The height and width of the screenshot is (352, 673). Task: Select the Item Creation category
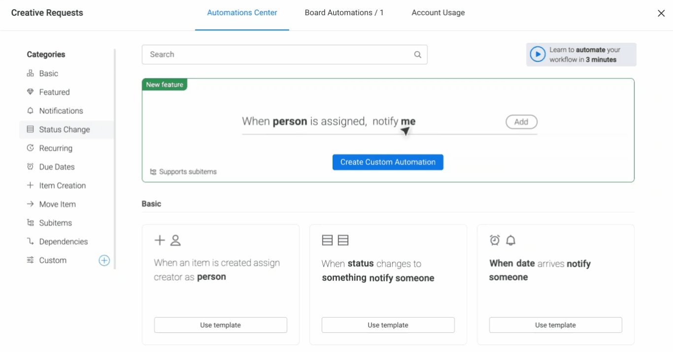tap(66, 185)
